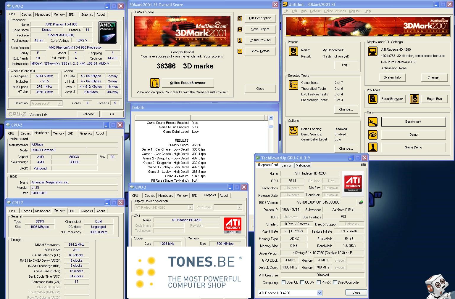455x299 pixels.
Task: Toggle the CUDA checkbox
Action: (x=302, y=282)
